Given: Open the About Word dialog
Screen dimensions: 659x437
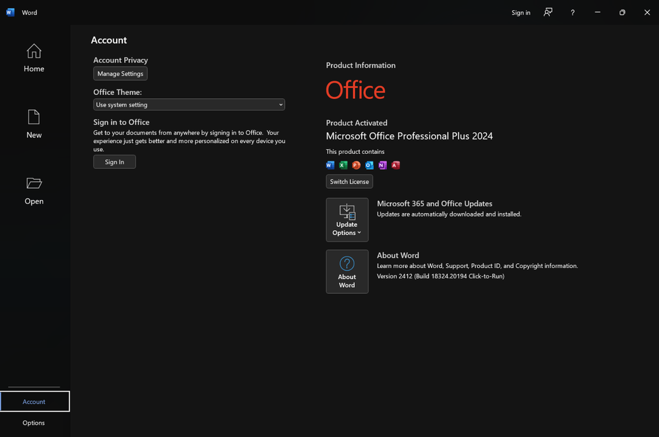Looking at the screenshot, I should 347,271.
